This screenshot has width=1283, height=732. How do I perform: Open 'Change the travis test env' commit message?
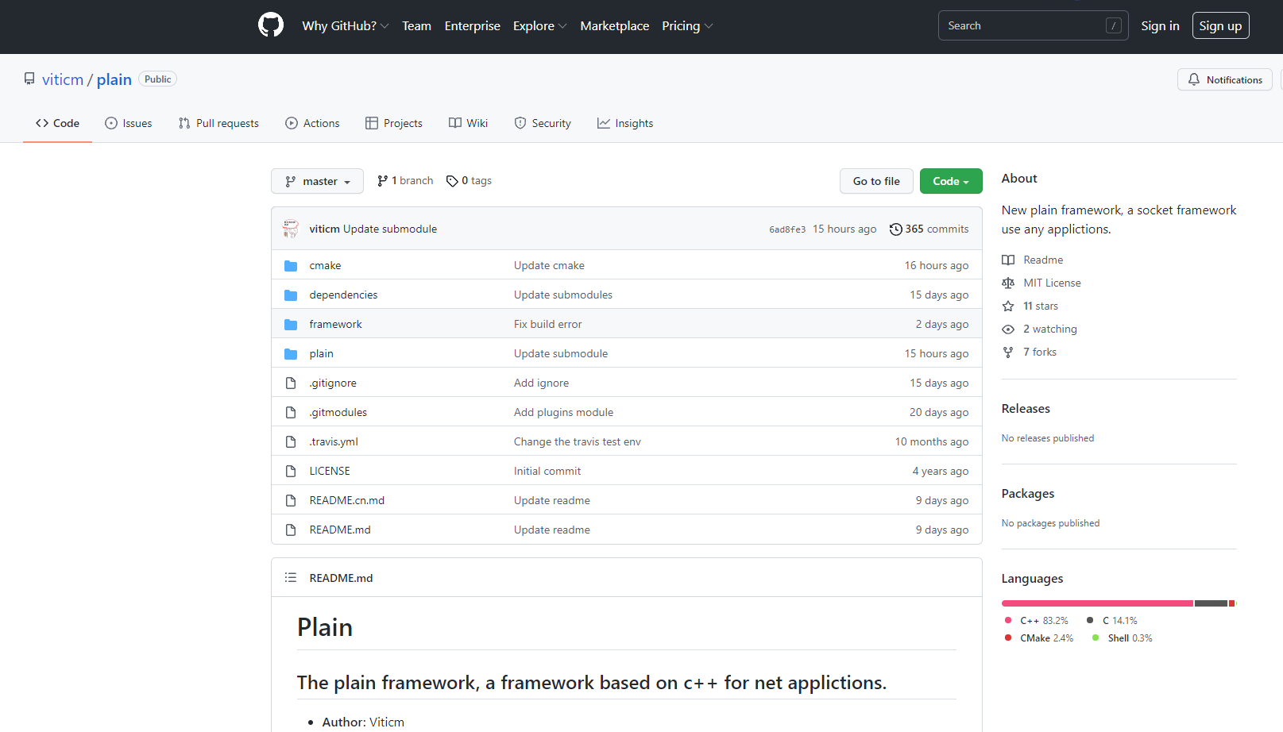click(577, 442)
